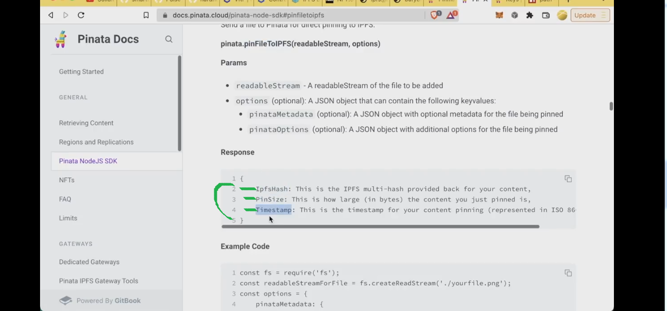This screenshot has height=311, width=667.
Task: Open the Limits sidebar page
Action: point(68,218)
